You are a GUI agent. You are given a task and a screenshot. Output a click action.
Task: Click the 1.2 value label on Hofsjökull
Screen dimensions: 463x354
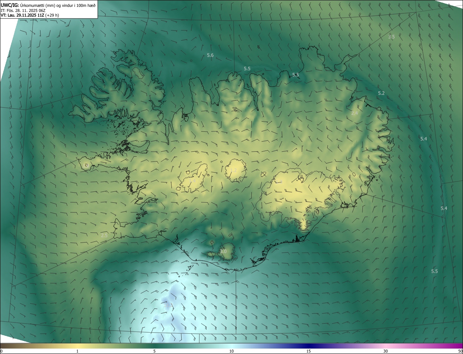coord(233,170)
